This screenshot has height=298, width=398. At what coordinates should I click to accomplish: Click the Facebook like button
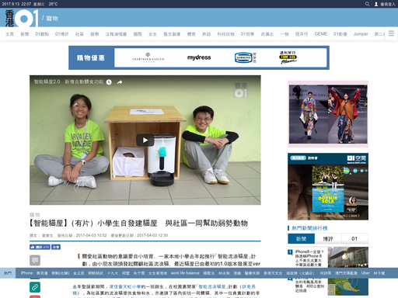40,247
